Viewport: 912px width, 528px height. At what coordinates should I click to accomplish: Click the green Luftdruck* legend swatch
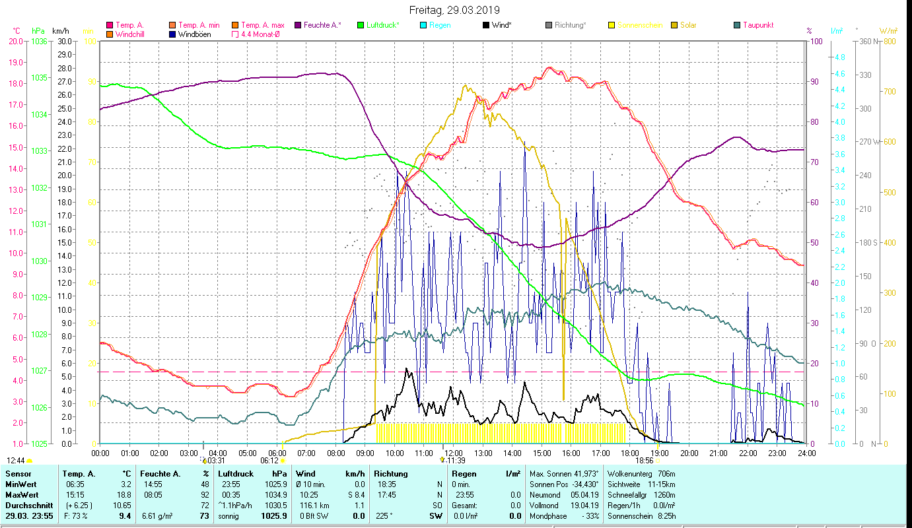point(360,25)
